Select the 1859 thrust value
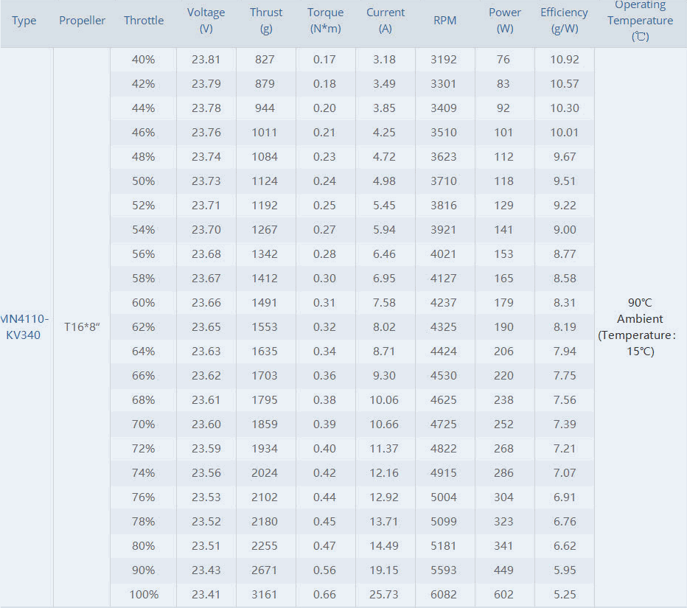 click(264, 424)
